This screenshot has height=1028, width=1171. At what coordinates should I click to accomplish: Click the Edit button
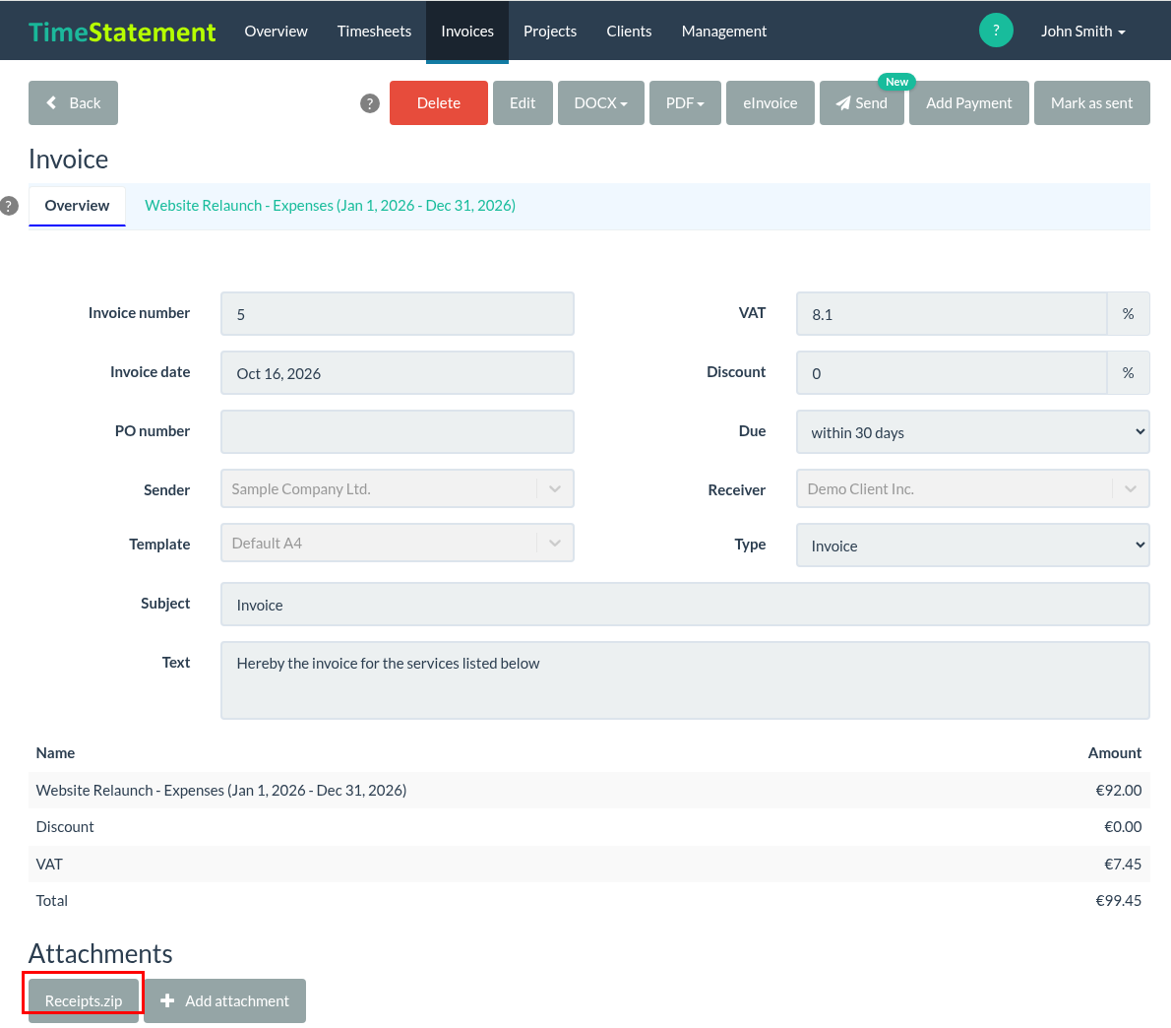[x=523, y=103]
